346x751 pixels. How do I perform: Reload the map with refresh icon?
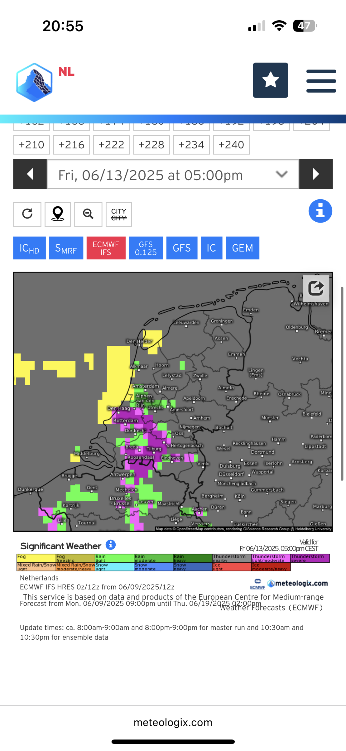[x=27, y=214]
